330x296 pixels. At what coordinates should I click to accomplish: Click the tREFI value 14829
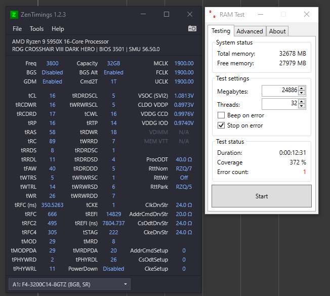113,214
